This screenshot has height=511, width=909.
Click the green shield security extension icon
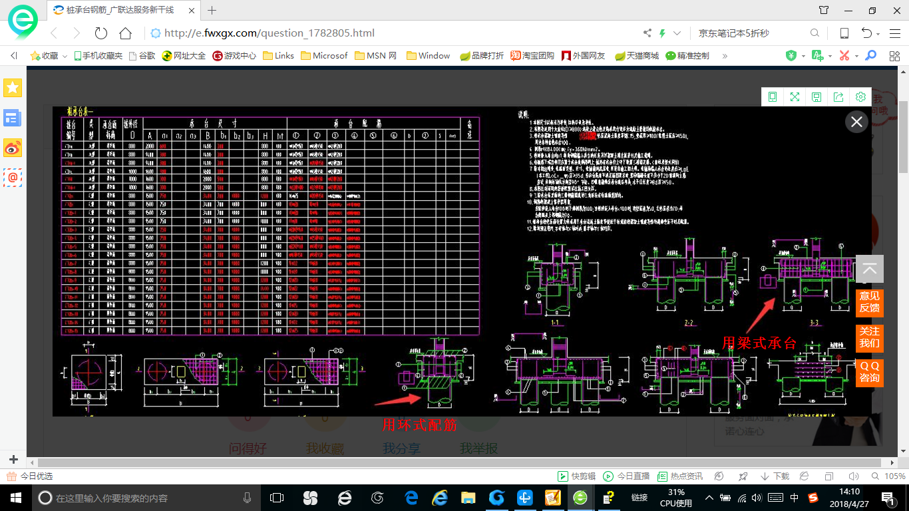[791, 56]
